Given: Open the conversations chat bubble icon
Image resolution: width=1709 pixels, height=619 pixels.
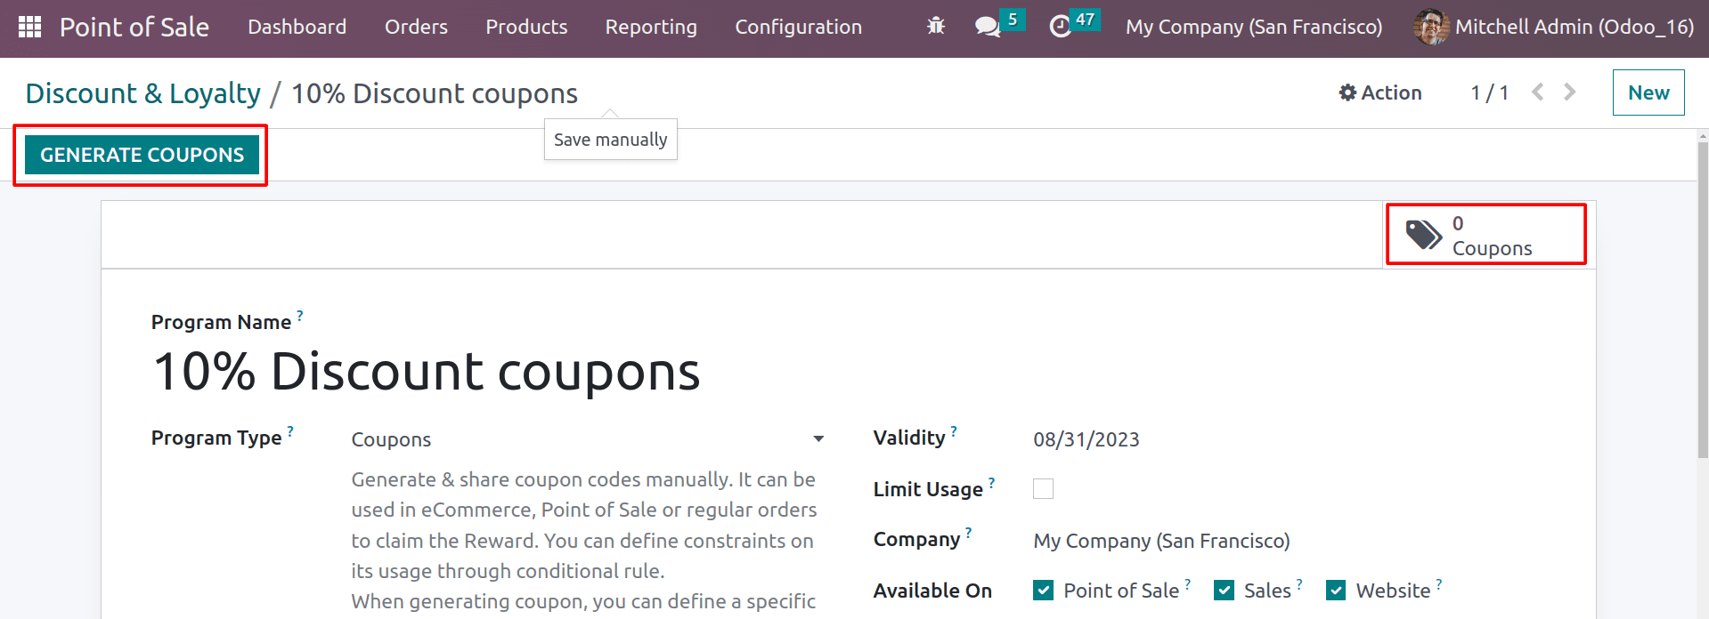Looking at the screenshot, I should pos(987,27).
